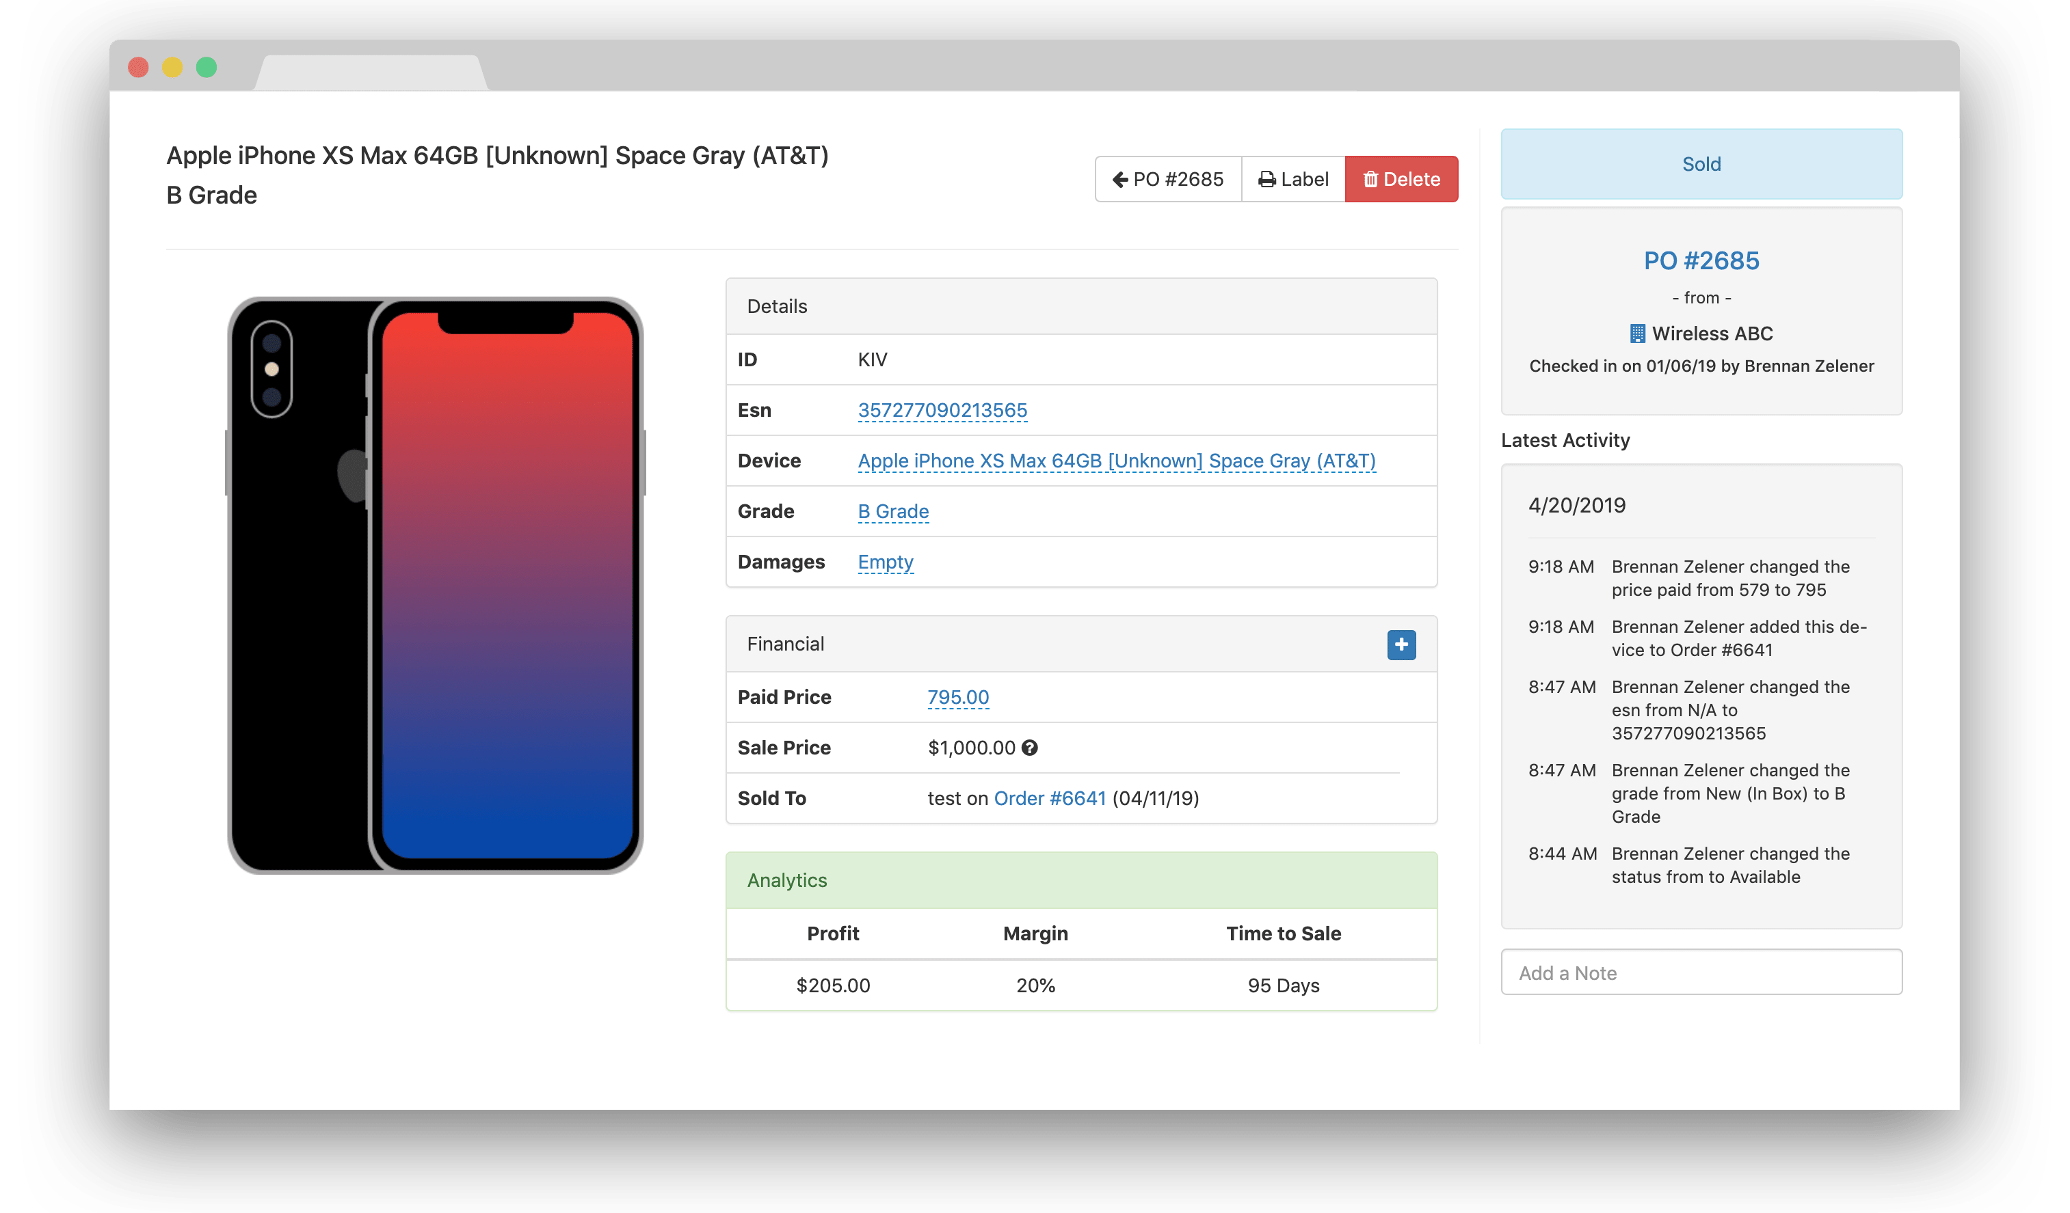The image size is (2070, 1213).
Task: Click the Sold status banner
Action: 1701,164
